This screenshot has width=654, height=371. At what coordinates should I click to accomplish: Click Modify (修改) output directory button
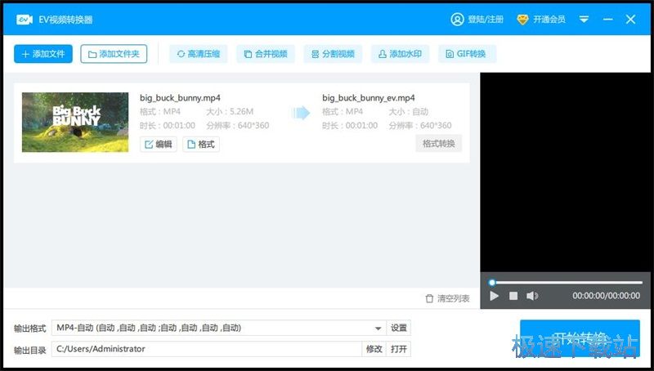point(374,349)
